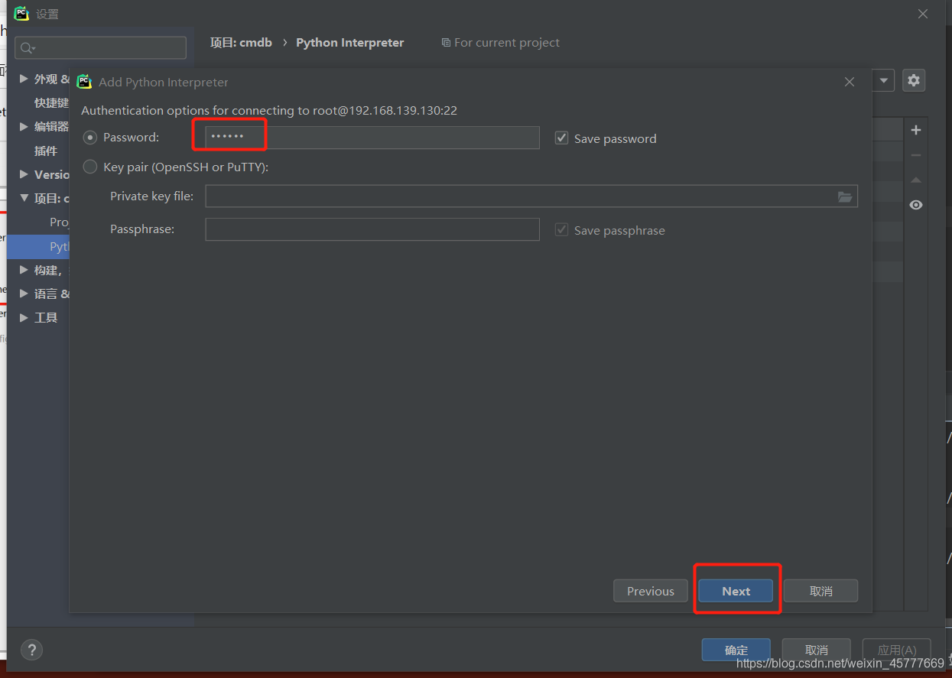
Task: Click the Private key file input field
Action: click(x=531, y=196)
